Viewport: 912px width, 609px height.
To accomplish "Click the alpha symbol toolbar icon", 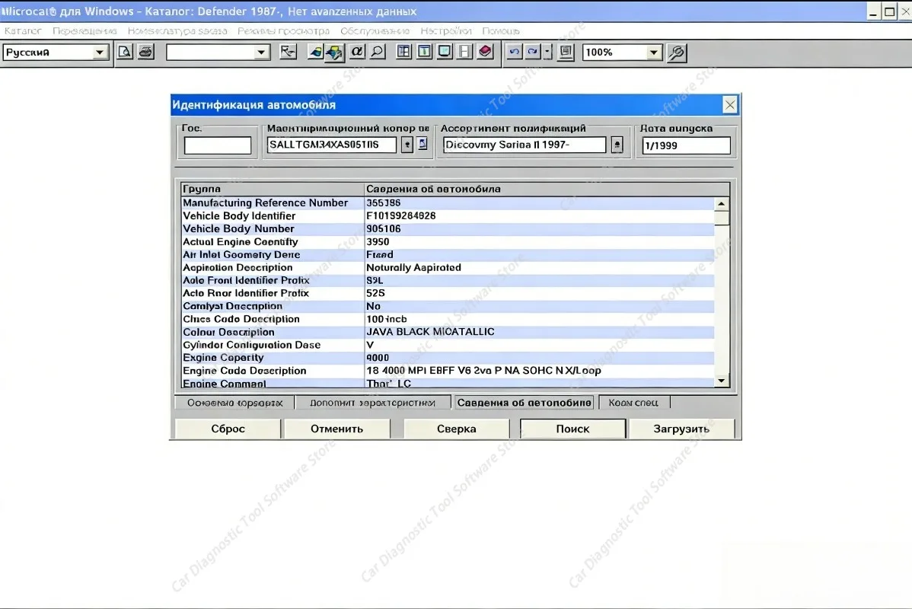I will (356, 52).
